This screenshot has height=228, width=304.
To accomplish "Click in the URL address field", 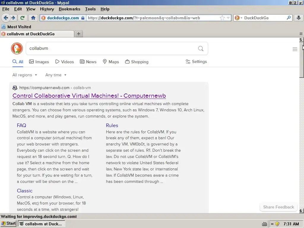I will (153, 18).
